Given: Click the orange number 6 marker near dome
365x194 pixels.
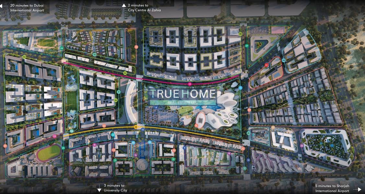Looking at the screenshot, I should click(x=196, y=125).
